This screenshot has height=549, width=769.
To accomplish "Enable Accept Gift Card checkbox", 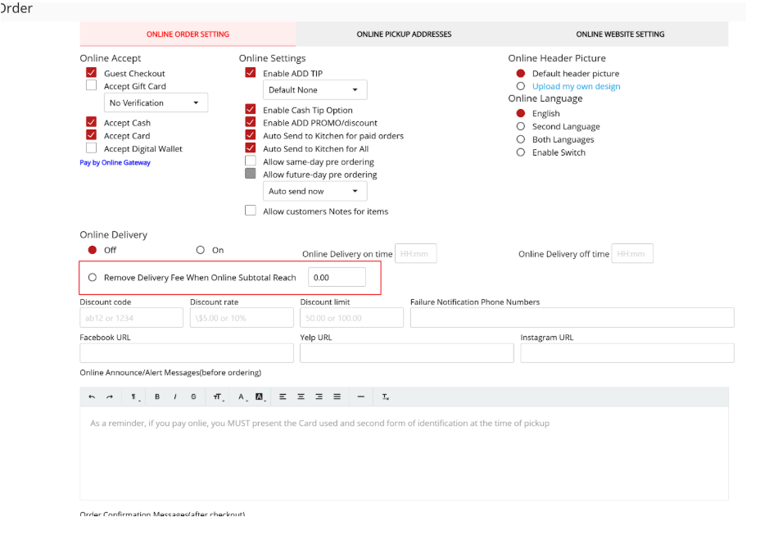I will pos(91,85).
